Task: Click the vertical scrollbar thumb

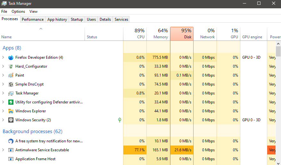Action: (x=278, y=51)
